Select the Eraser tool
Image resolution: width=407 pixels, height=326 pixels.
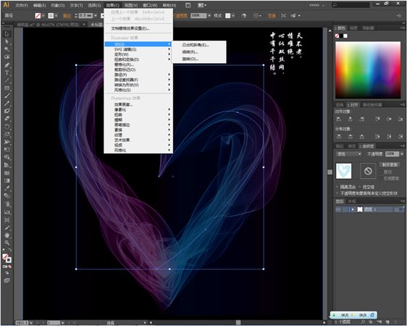click(x=7, y=119)
